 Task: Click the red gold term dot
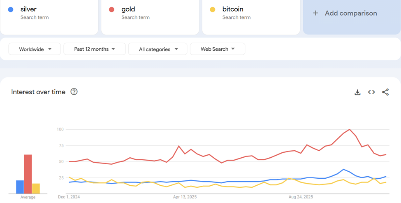pyautogui.click(x=111, y=9)
